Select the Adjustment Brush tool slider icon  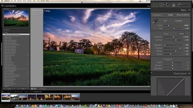tap(184, 5)
